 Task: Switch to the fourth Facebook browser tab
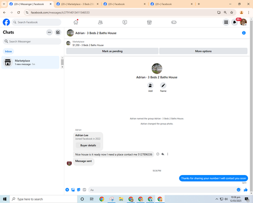(x=172, y=4)
